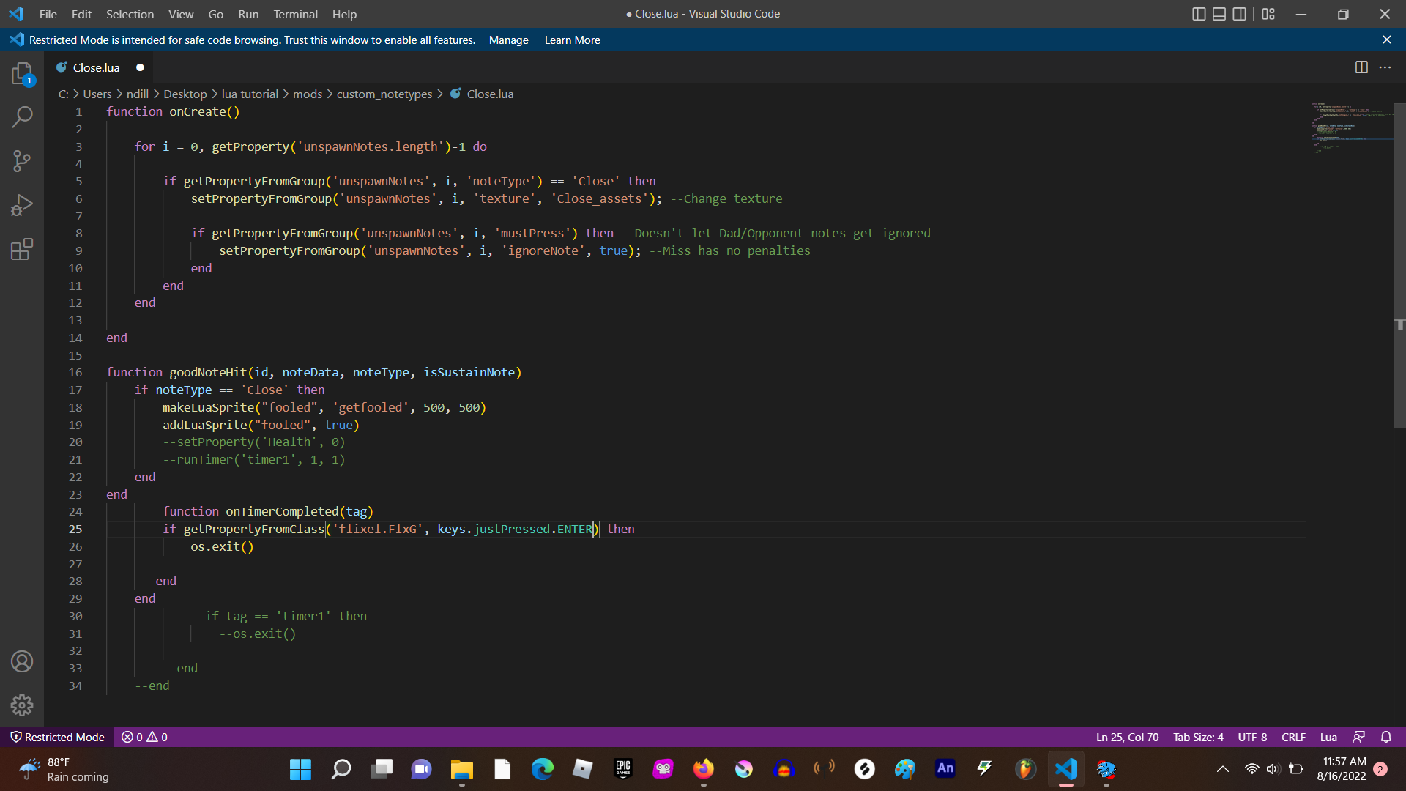Open the Search view icon
Screen dimensions: 1406x791
pos(22,117)
